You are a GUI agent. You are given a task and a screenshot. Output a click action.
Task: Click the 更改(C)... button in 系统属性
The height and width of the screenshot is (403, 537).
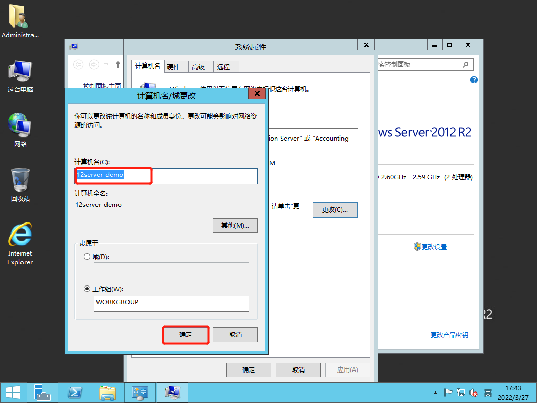coord(335,210)
